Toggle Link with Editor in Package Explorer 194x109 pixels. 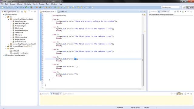(25, 12)
